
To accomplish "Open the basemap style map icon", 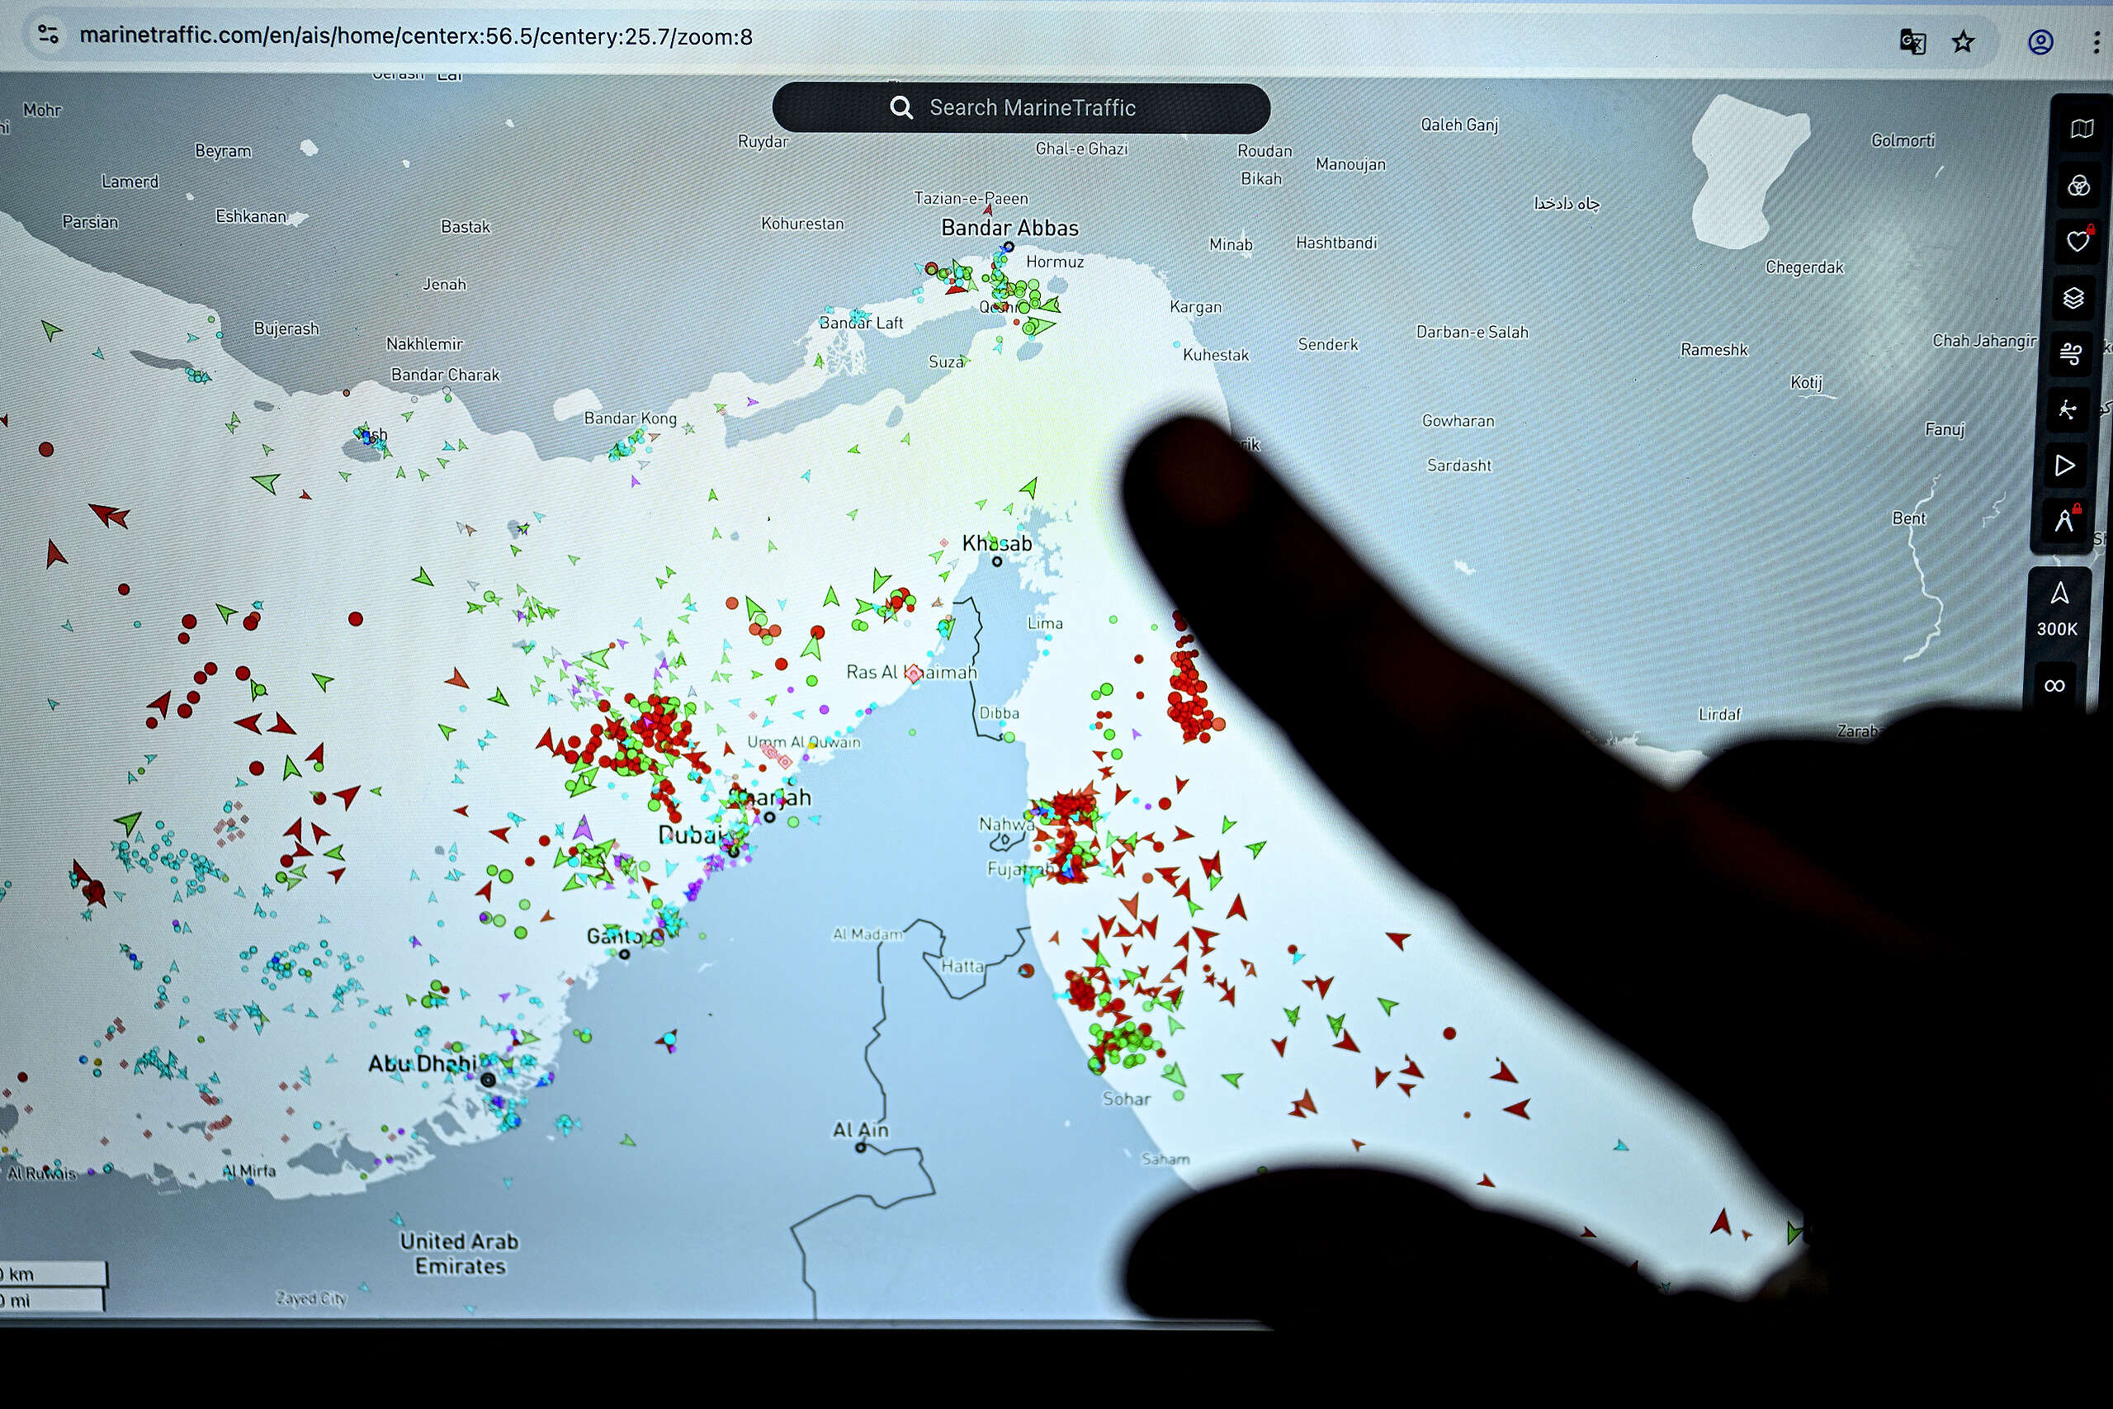I will [2082, 128].
